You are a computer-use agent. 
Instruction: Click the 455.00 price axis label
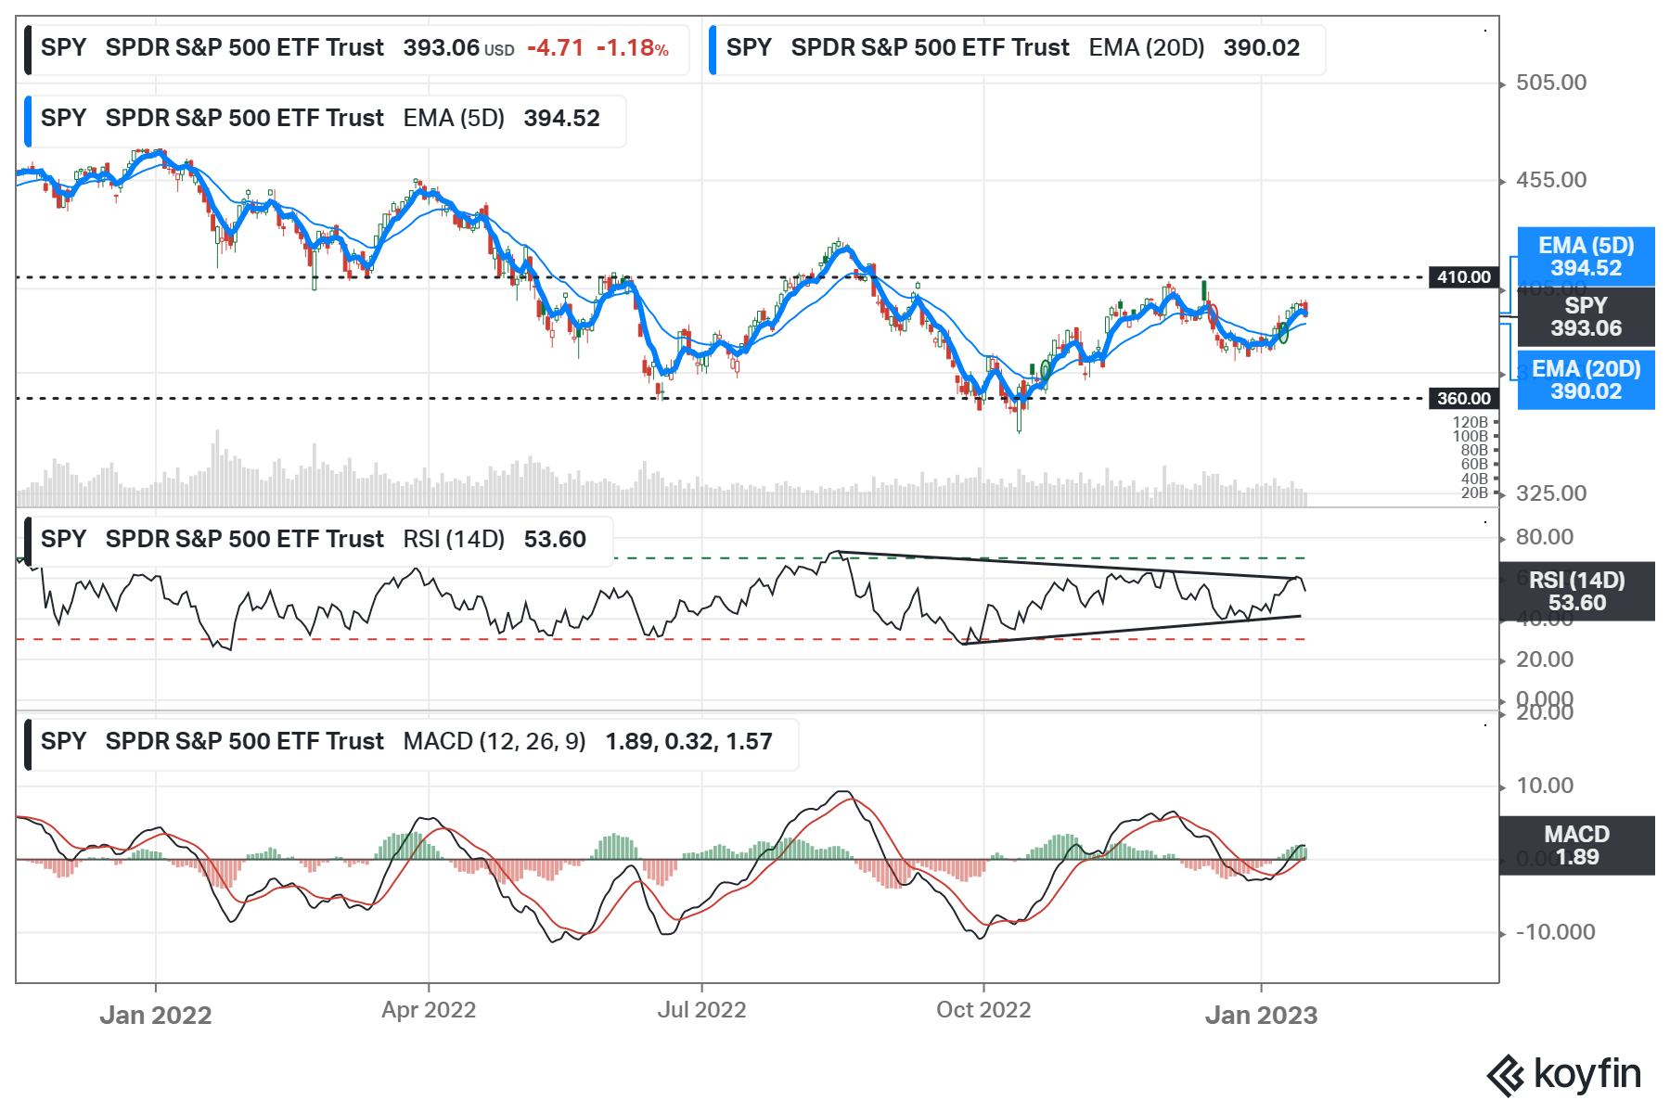click(x=1550, y=180)
